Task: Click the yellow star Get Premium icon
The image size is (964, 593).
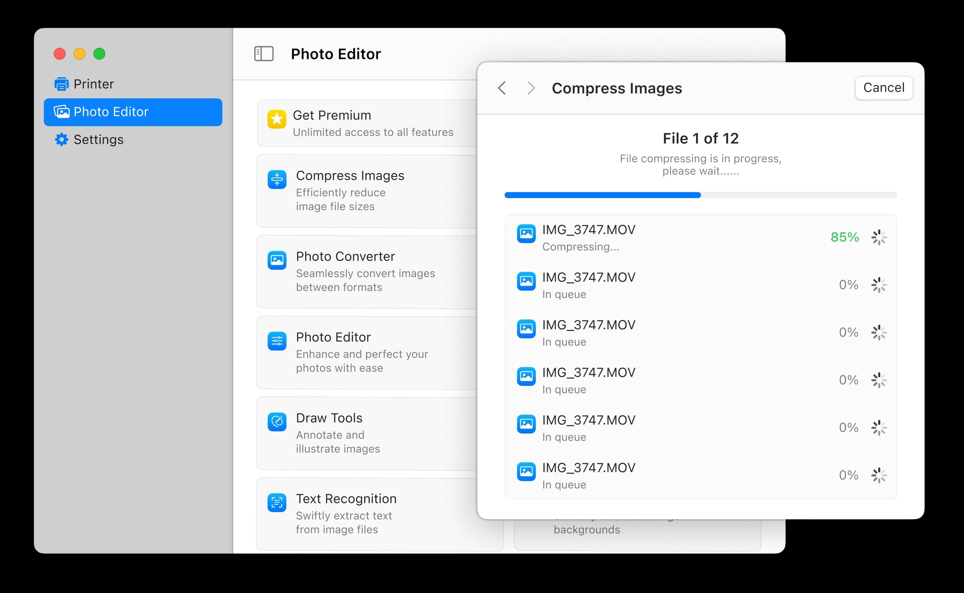Action: point(277,119)
